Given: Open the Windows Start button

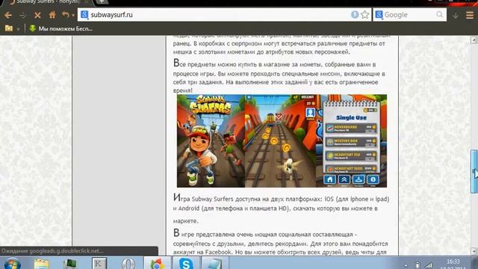Looking at the screenshot, I should [x=13, y=264].
